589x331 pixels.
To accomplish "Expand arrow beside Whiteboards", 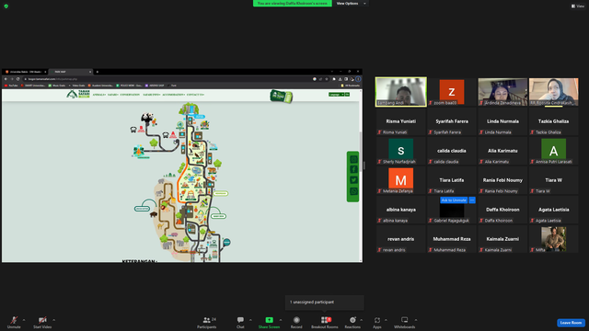I will pyautogui.click(x=416, y=320).
